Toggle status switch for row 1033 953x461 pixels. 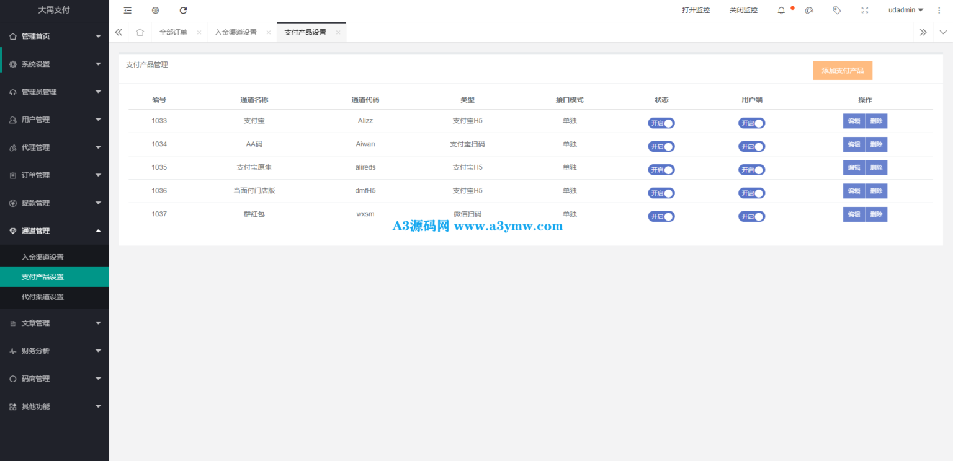tap(661, 123)
